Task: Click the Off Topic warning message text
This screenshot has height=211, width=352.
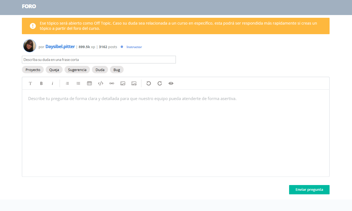Action: pos(178,26)
